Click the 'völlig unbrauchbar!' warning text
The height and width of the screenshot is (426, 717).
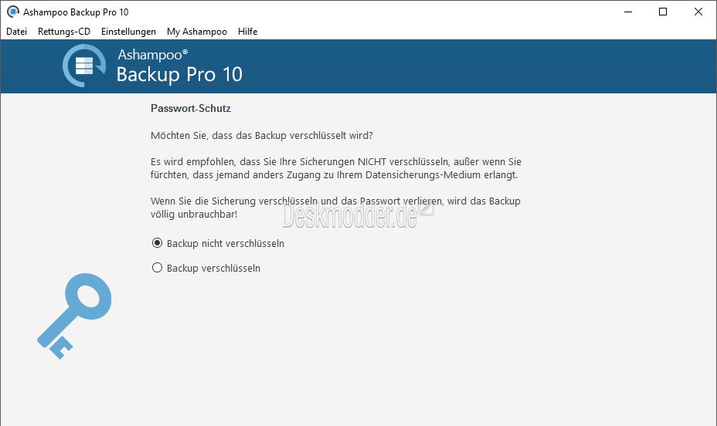point(194,214)
